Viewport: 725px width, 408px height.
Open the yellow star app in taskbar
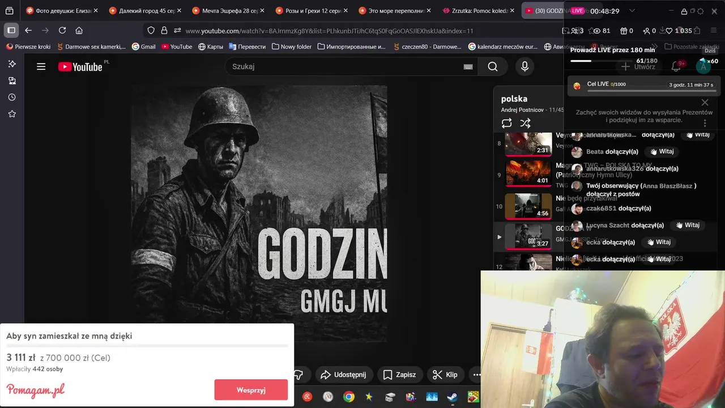pyautogui.click(x=369, y=397)
